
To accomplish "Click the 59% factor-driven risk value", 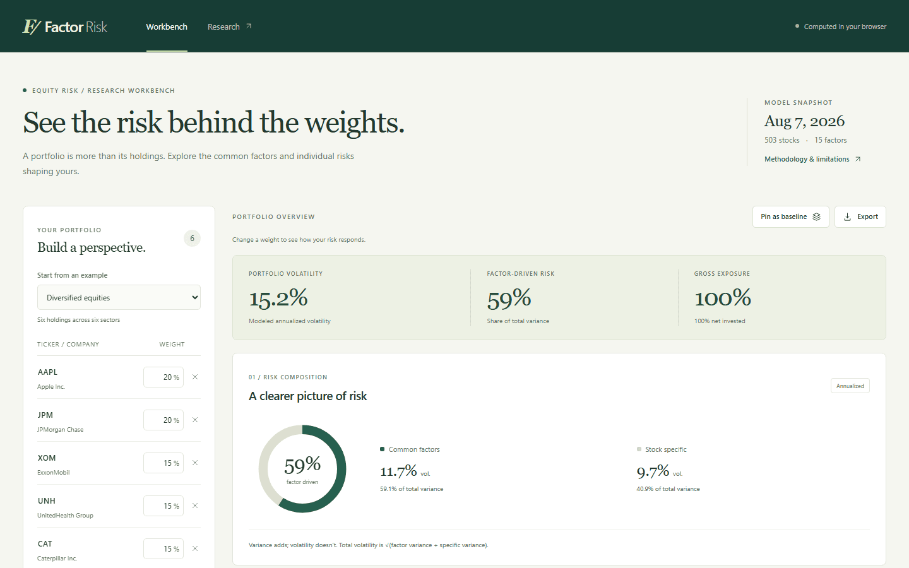I will point(509,299).
